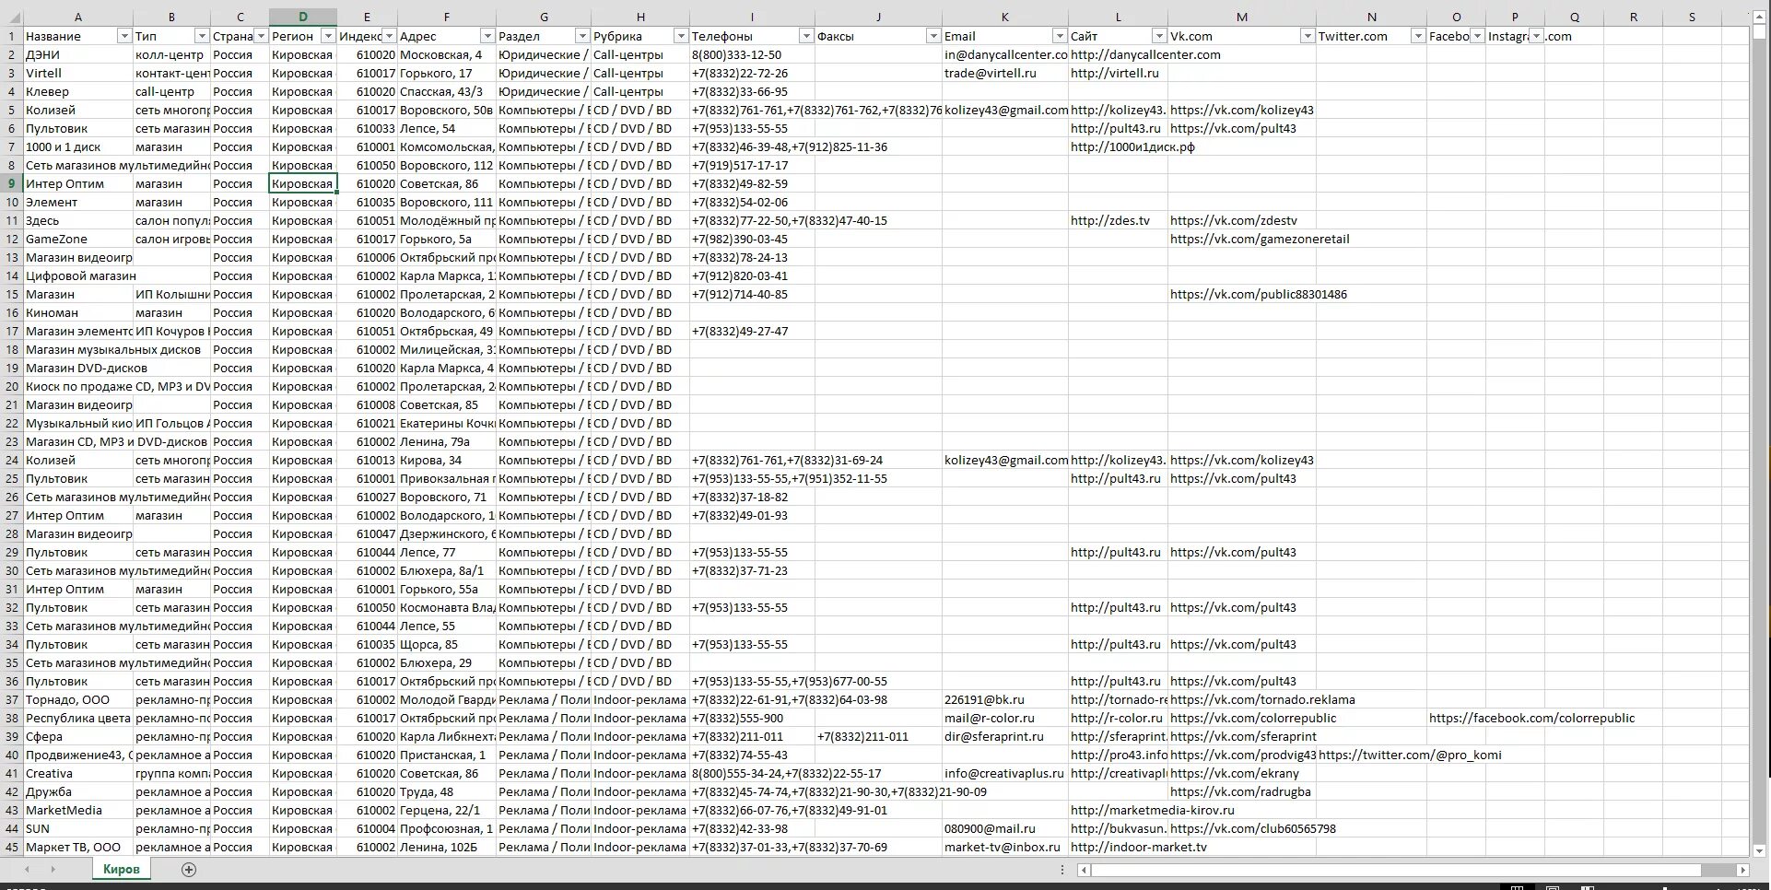Click trade@virtell.ru email cell
Screen dimensions: 1771x890
(1005, 73)
